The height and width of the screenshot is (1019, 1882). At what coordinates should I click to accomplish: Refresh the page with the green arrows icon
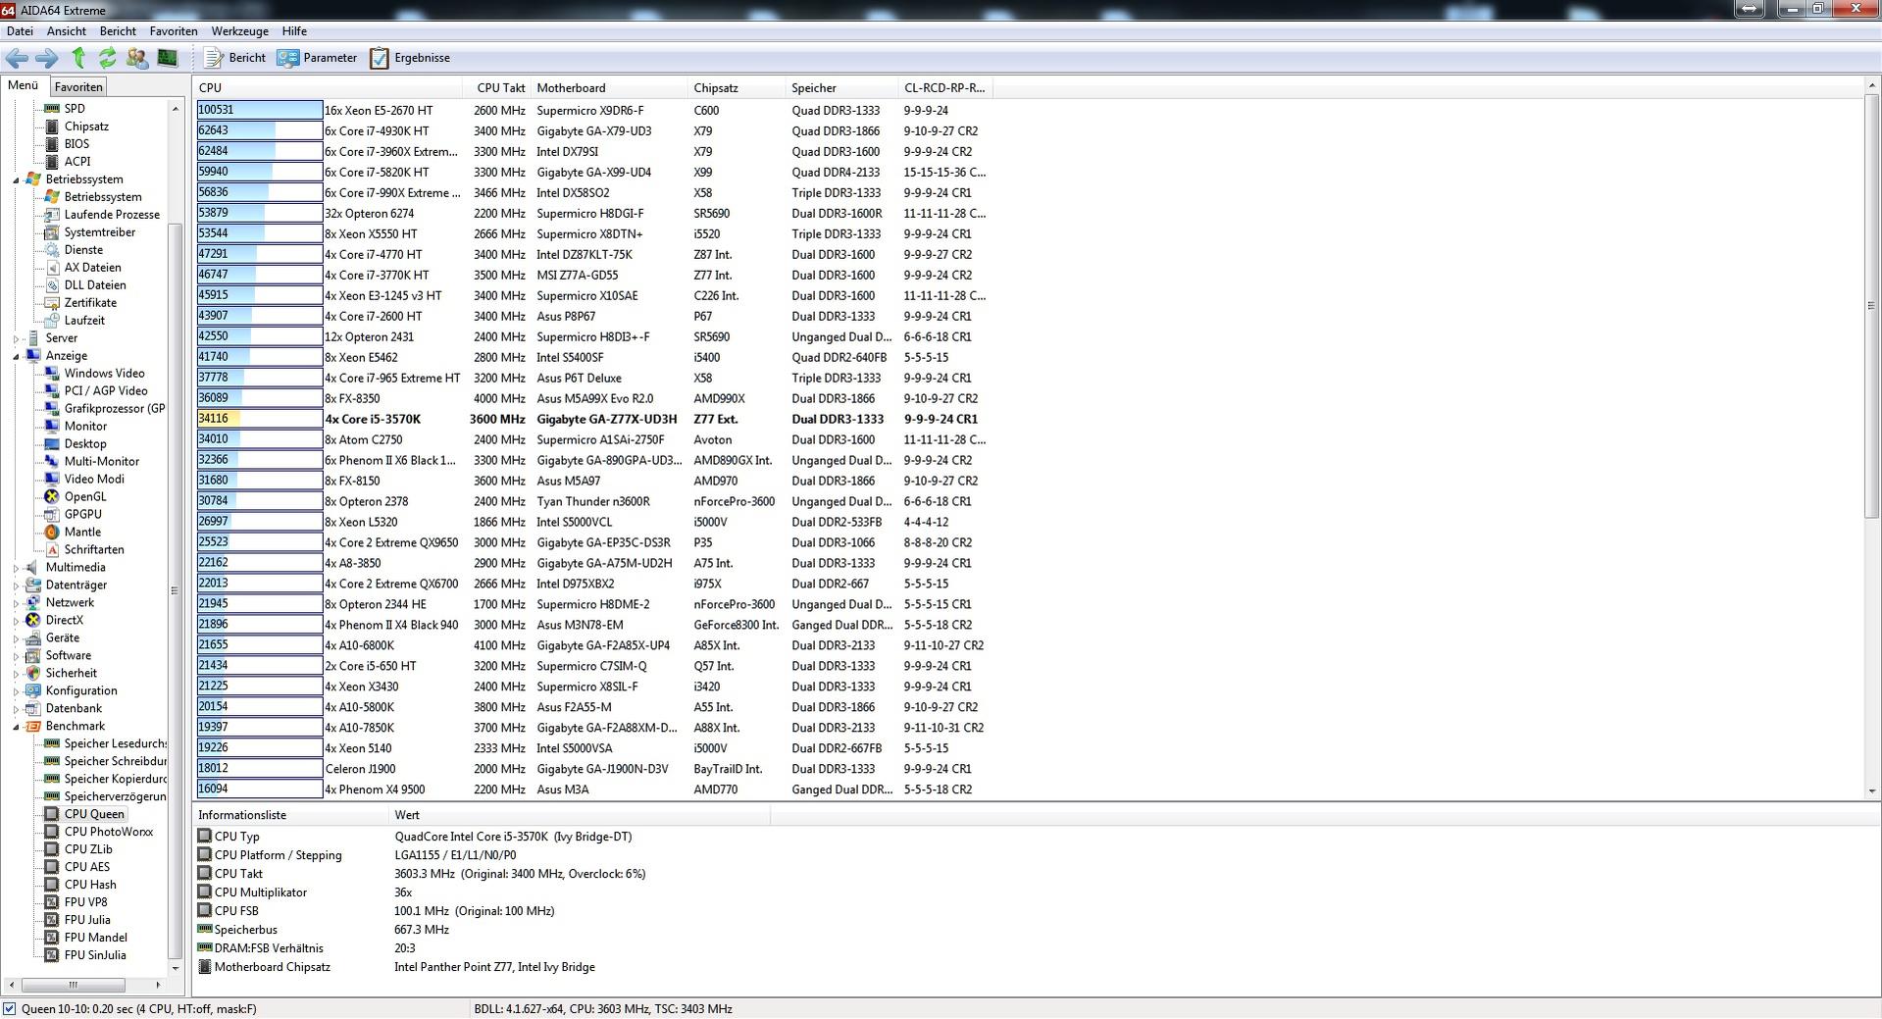tap(108, 58)
